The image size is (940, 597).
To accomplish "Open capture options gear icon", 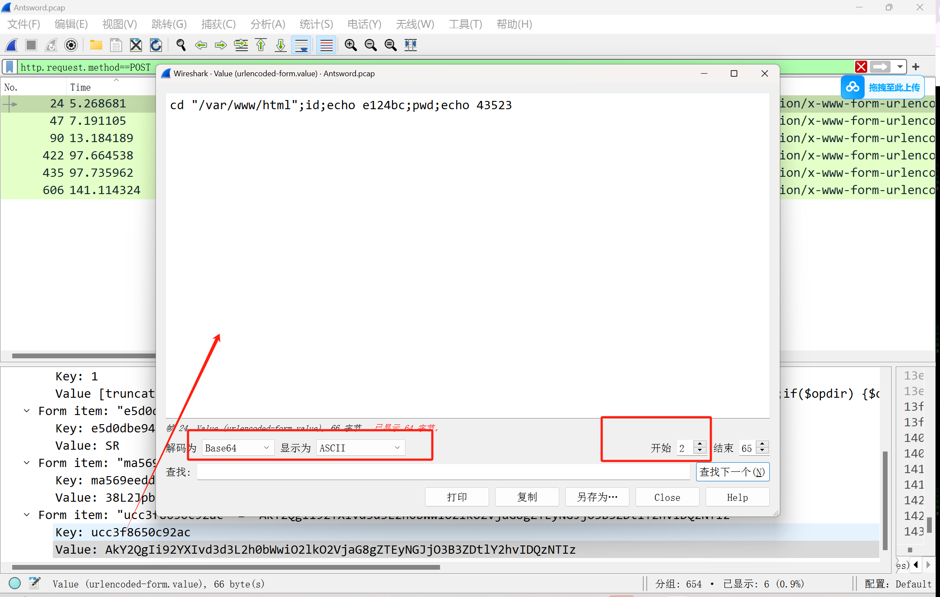I will (x=71, y=45).
